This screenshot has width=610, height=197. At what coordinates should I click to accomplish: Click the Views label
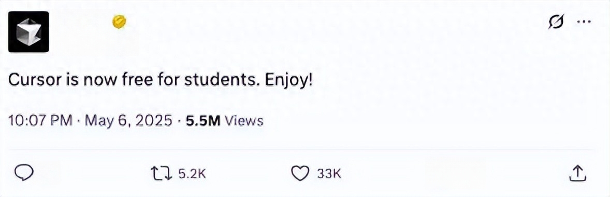tap(244, 121)
